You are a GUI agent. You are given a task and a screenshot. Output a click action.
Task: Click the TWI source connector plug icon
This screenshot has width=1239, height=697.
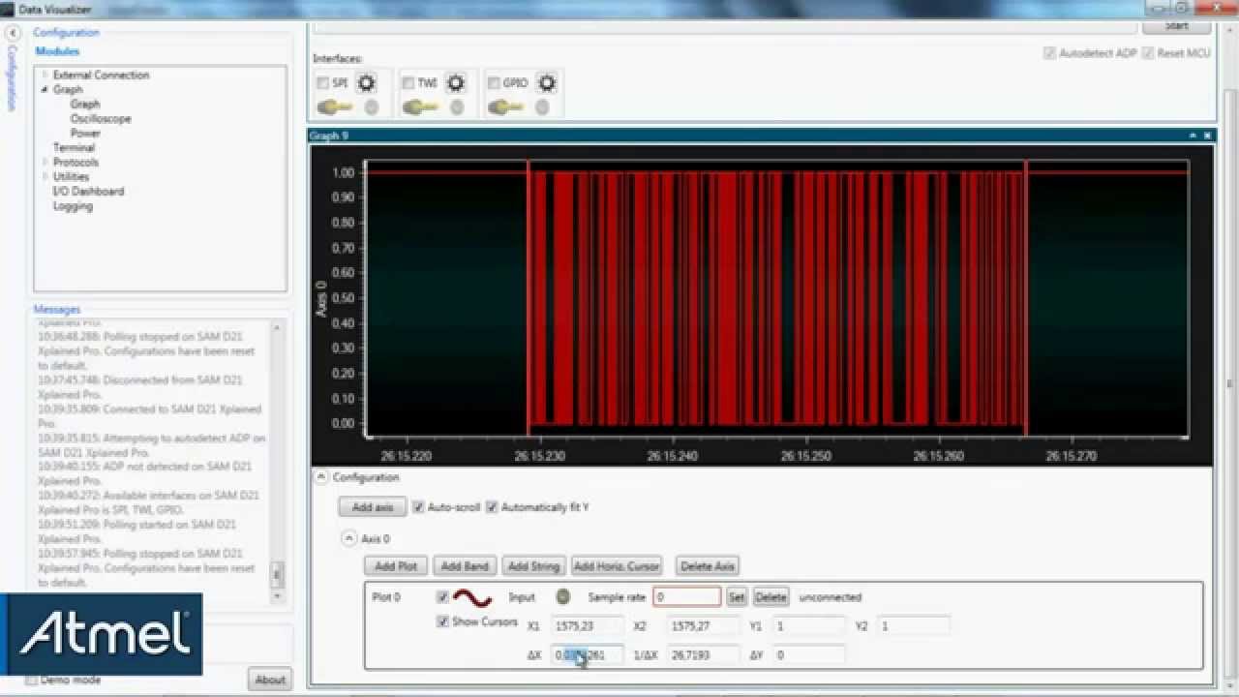click(419, 107)
